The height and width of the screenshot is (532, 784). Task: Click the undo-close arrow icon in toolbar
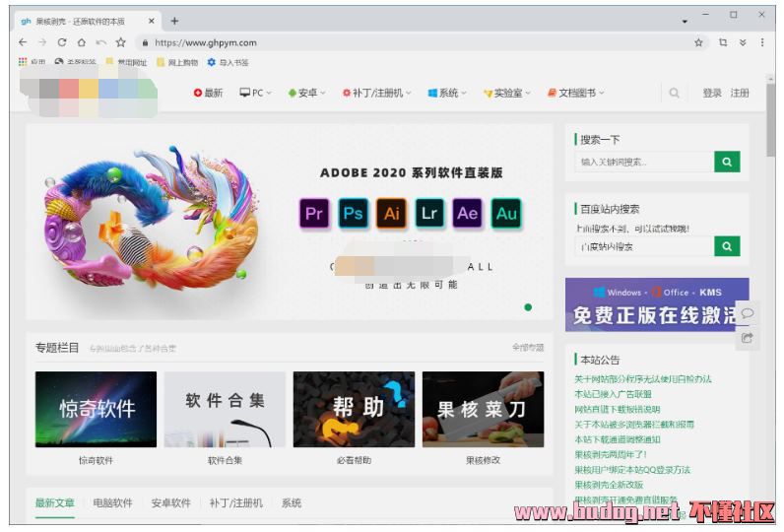[101, 42]
